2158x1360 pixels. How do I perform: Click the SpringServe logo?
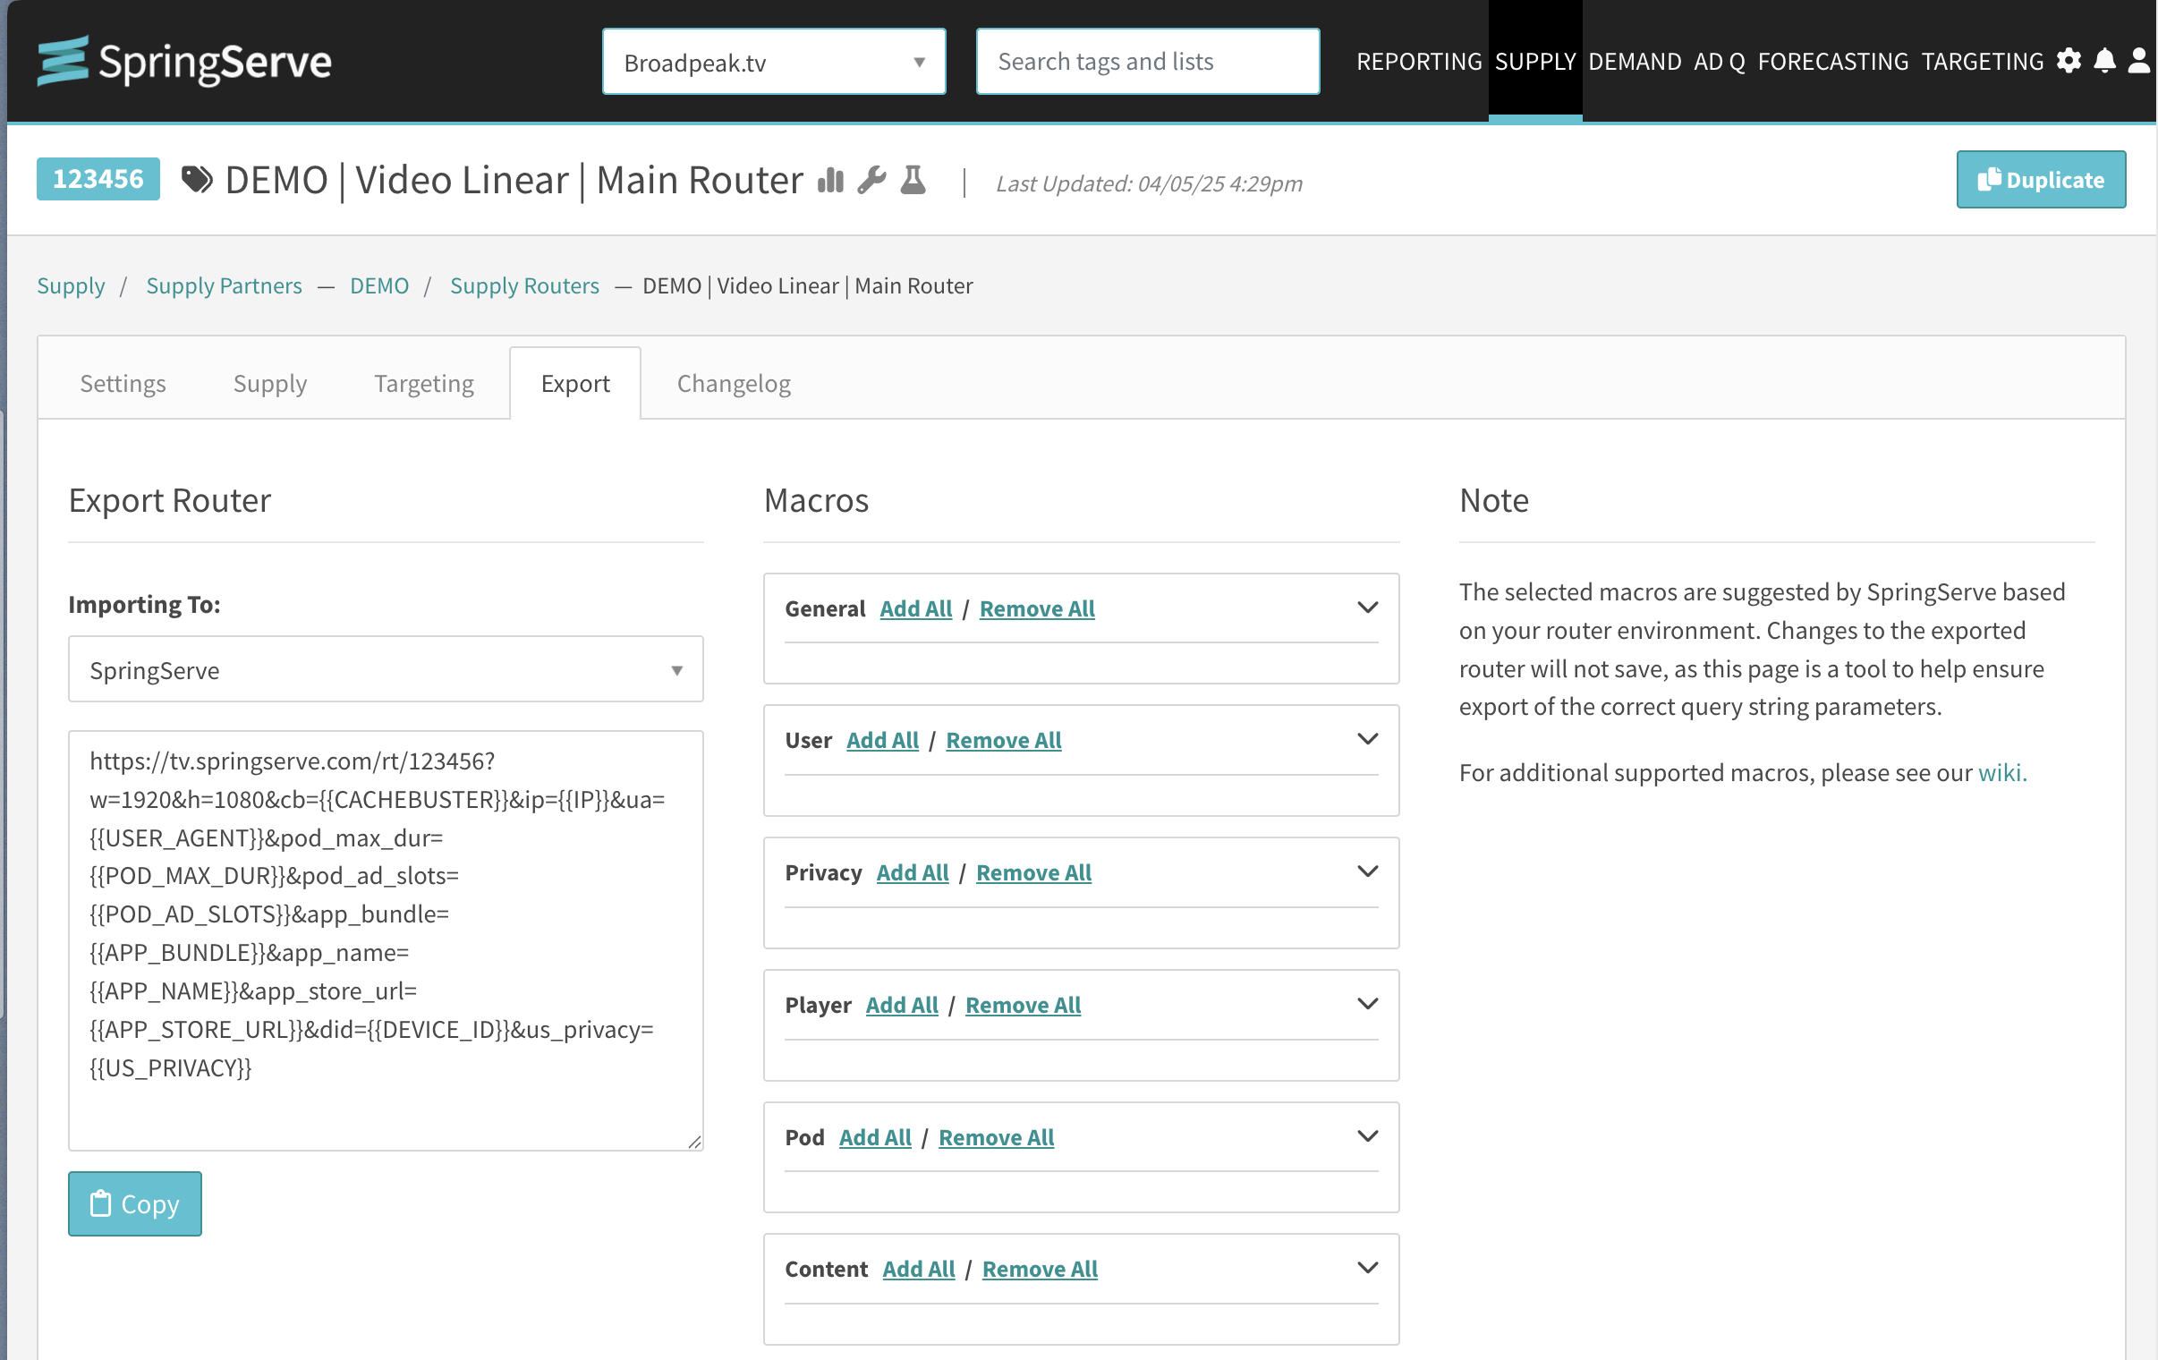[184, 61]
